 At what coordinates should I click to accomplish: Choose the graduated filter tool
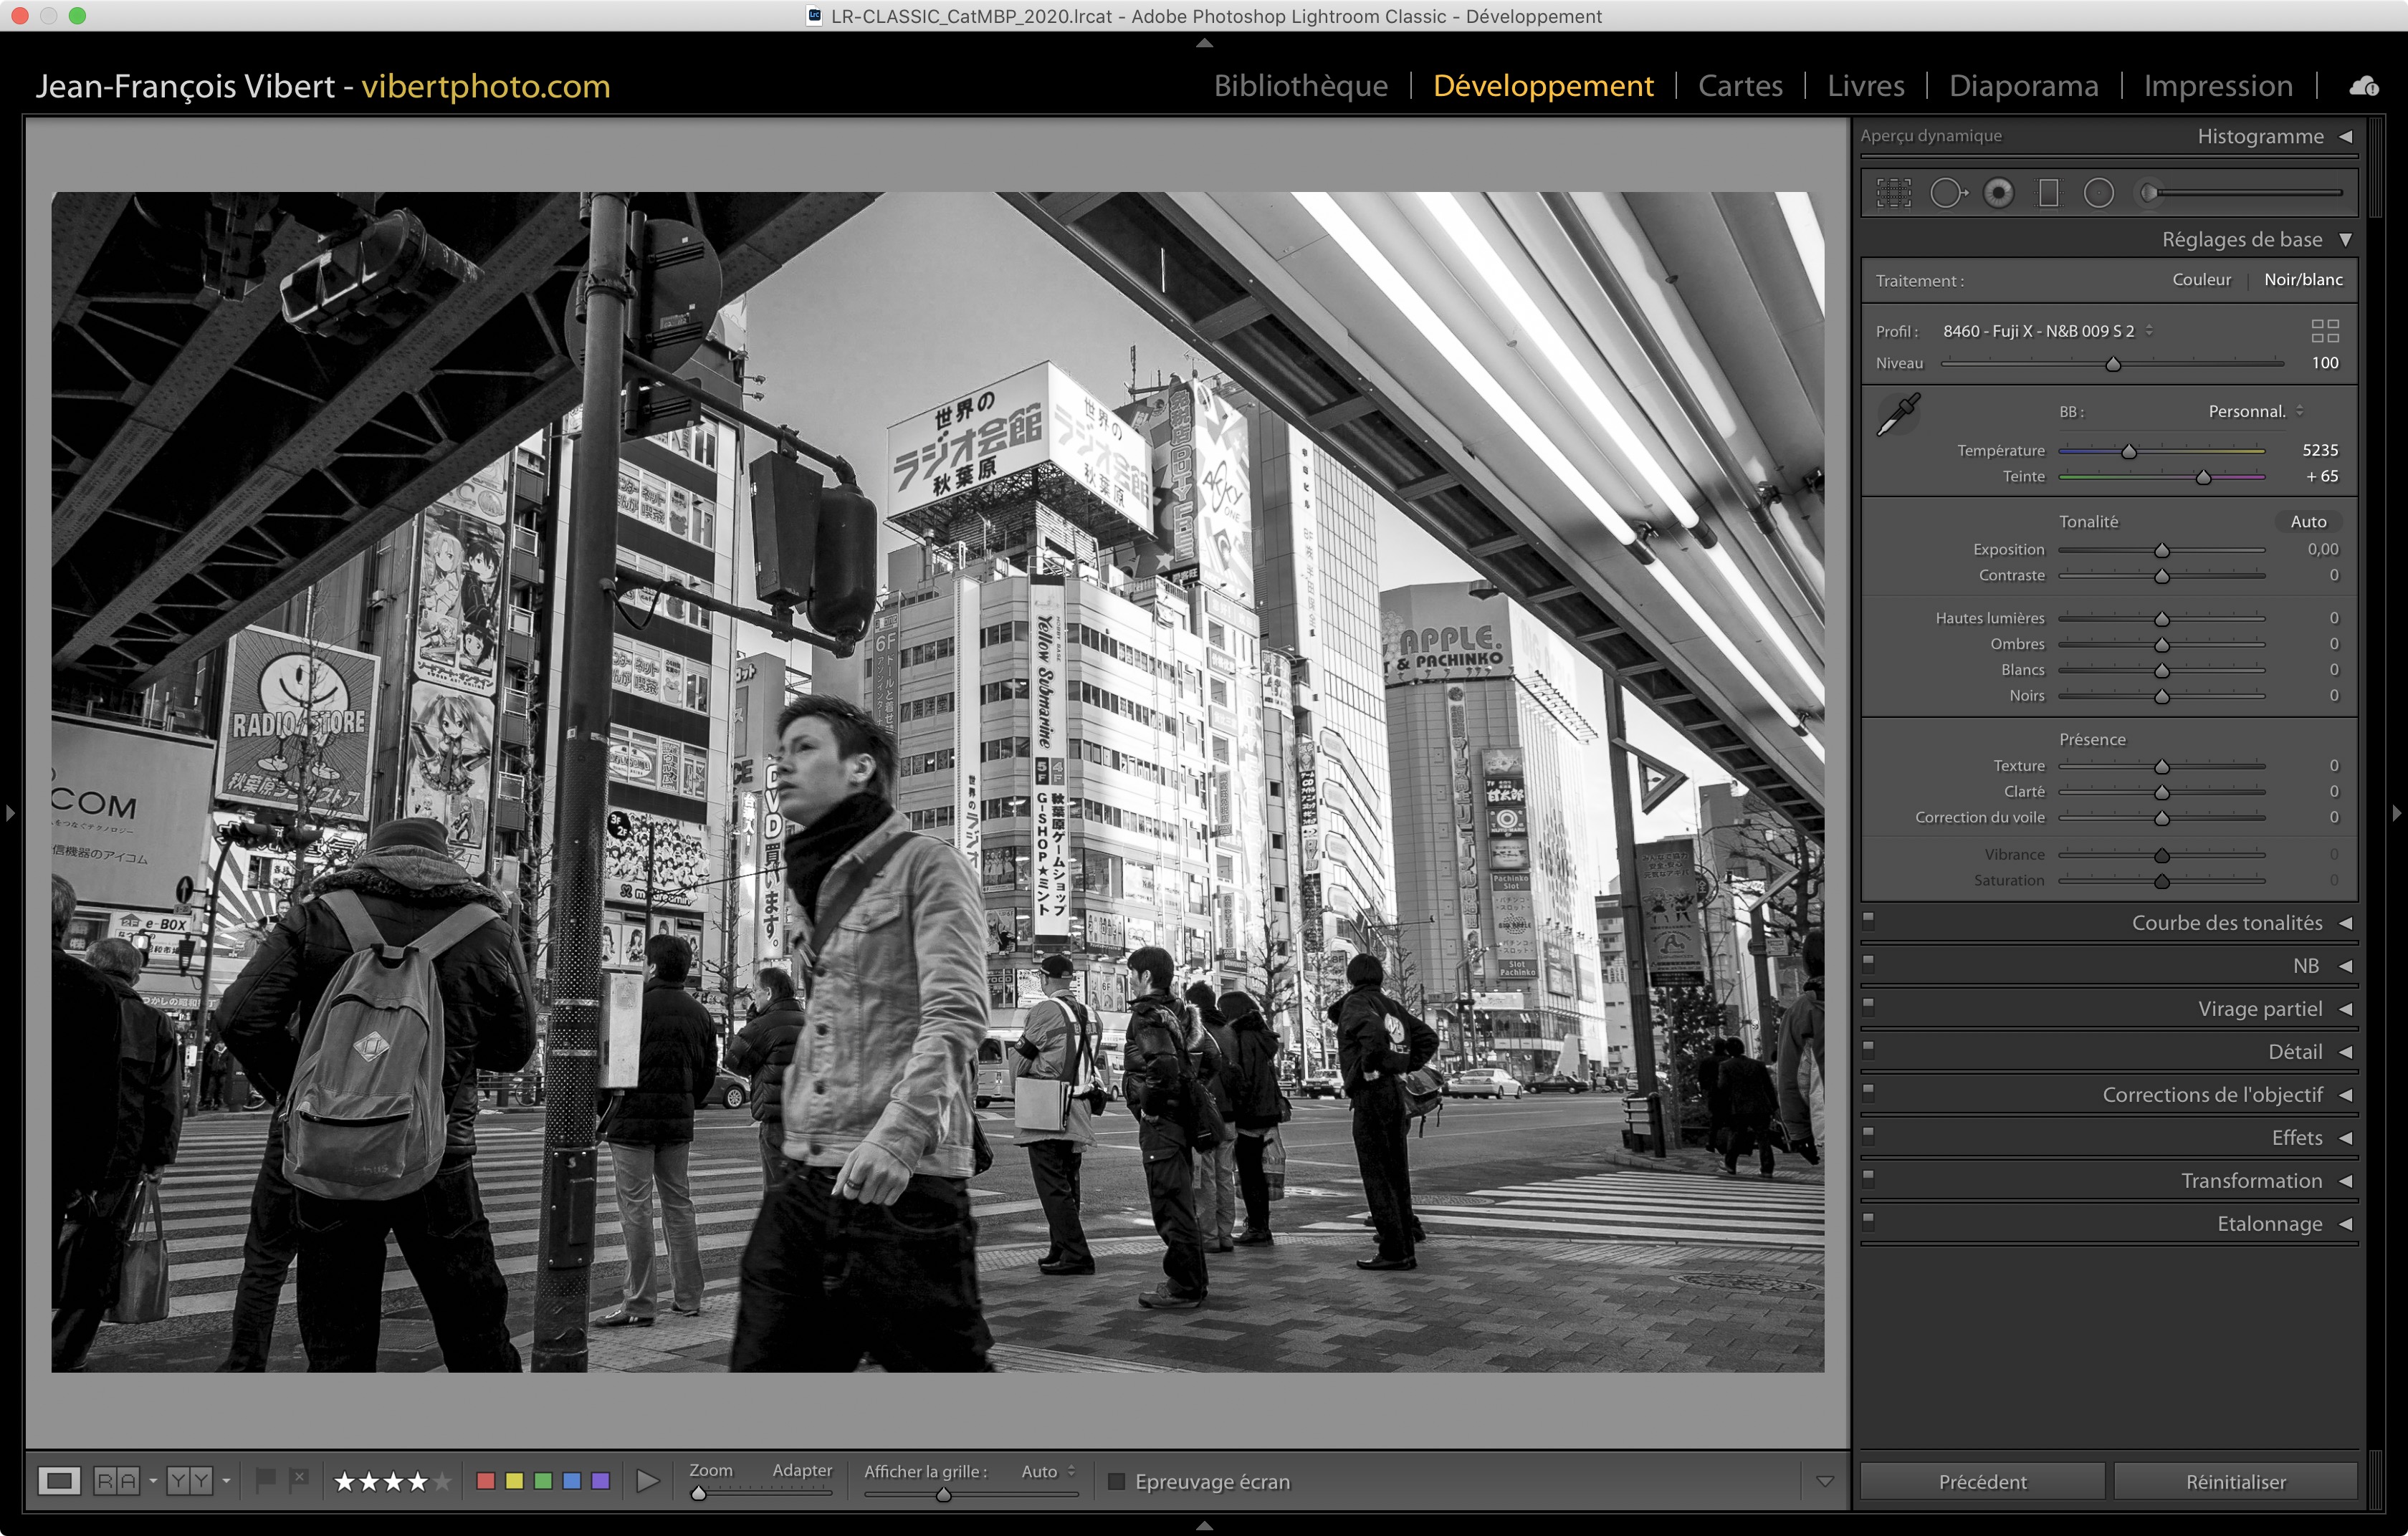[x=2048, y=193]
